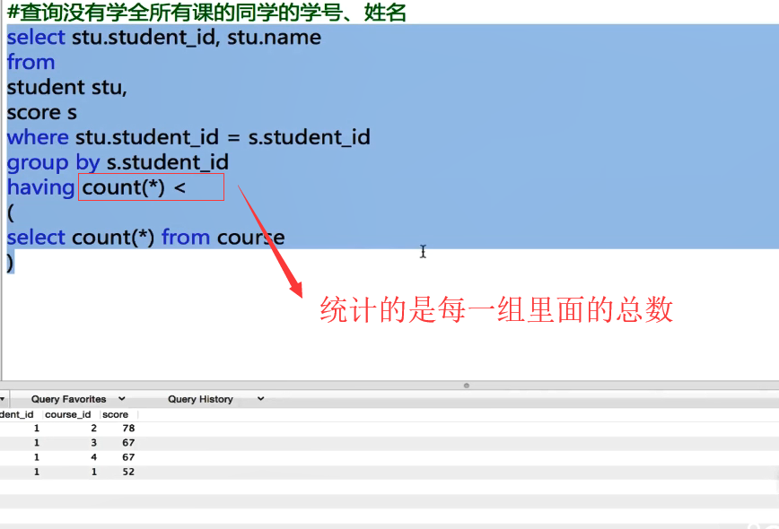Click the score column header
This screenshot has width=779, height=529.
pyautogui.click(x=115, y=414)
